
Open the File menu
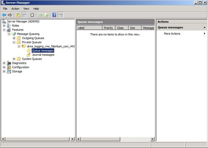point(5,9)
